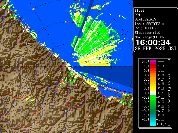Select the 'Elevation:1.0' text
Image resolution: width=178 pixels, height=133 pixels.
[x=147, y=33]
